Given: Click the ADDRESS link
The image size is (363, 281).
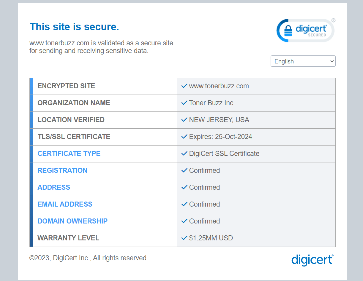Looking at the screenshot, I should tap(54, 187).
